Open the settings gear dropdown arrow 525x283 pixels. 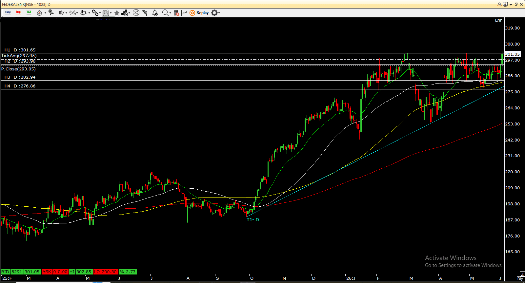(219, 13)
